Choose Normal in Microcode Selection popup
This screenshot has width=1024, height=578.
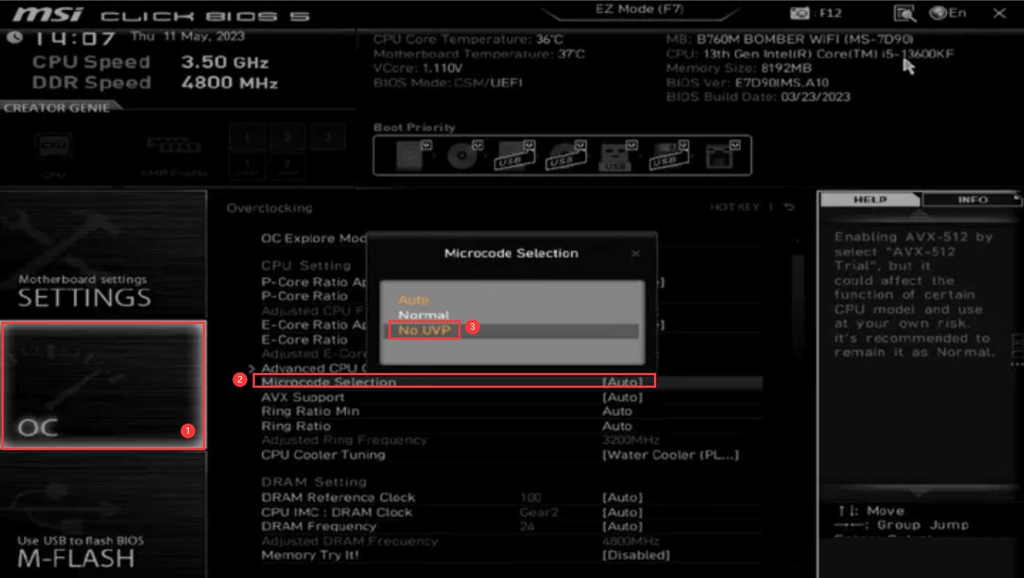click(423, 315)
